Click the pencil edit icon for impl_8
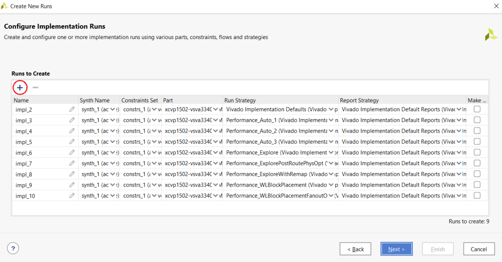 [72, 174]
